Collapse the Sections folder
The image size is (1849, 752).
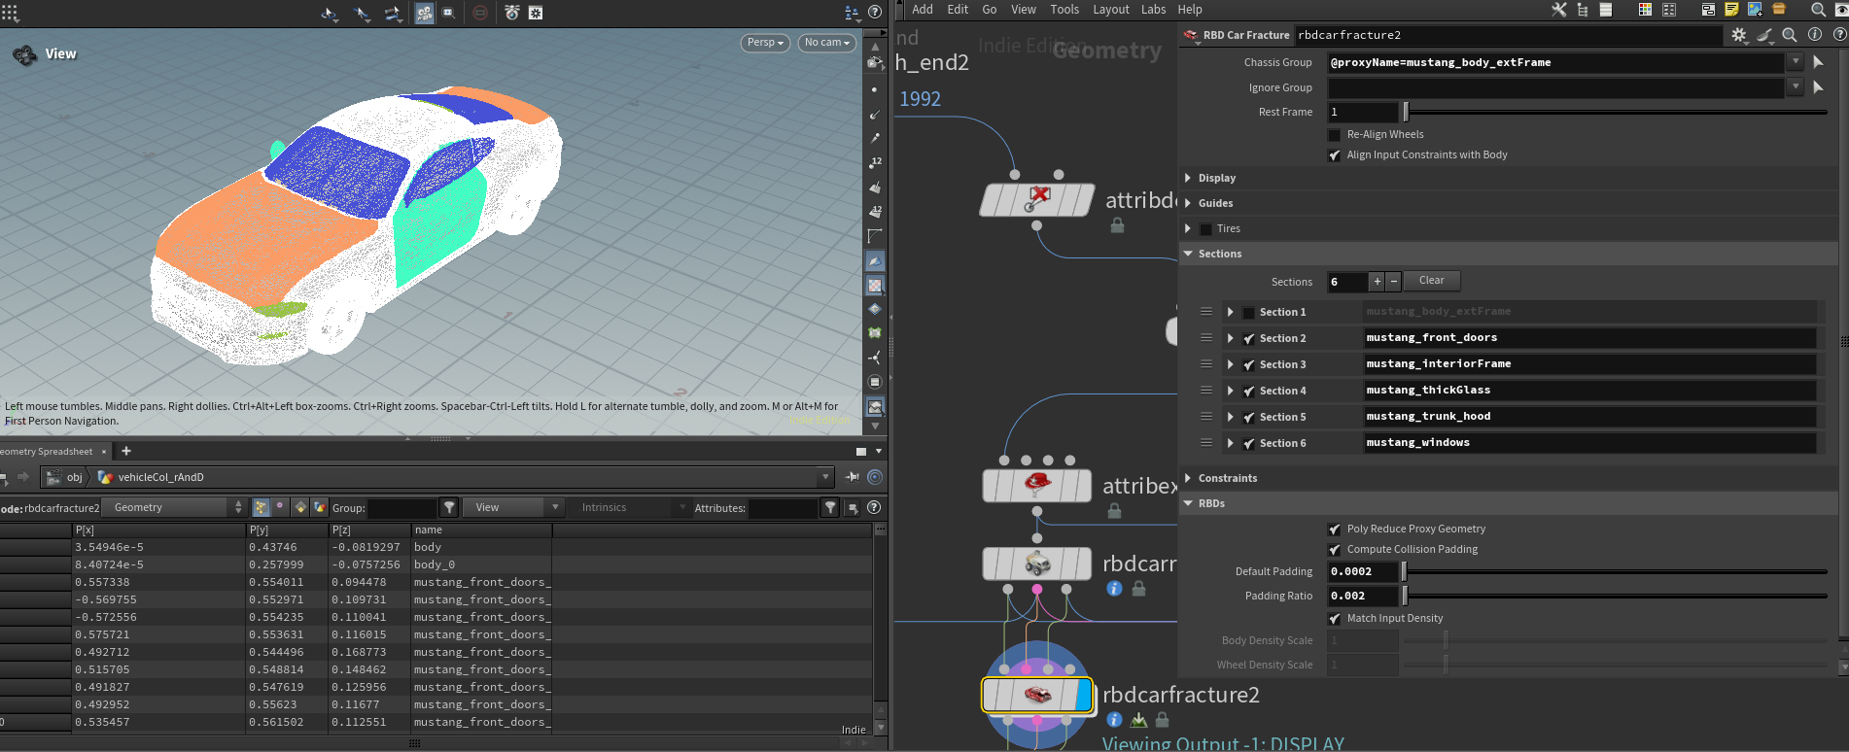pyautogui.click(x=1188, y=254)
